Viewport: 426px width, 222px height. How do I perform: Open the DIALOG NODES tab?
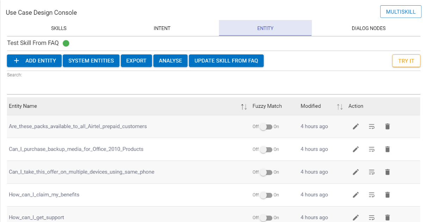(x=369, y=28)
